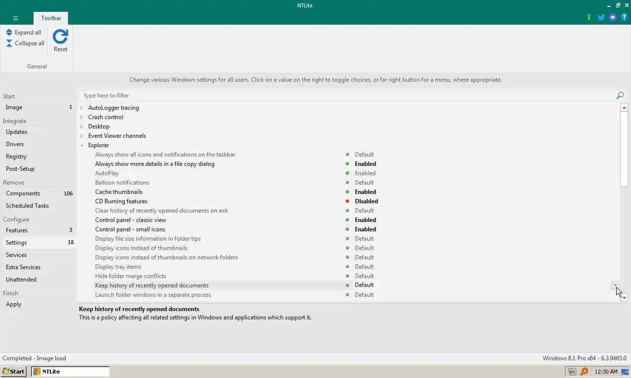This screenshot has width=631, height=378.
Task: Select 'Launch folder windows in a separate process'
Action: [153, 295]
